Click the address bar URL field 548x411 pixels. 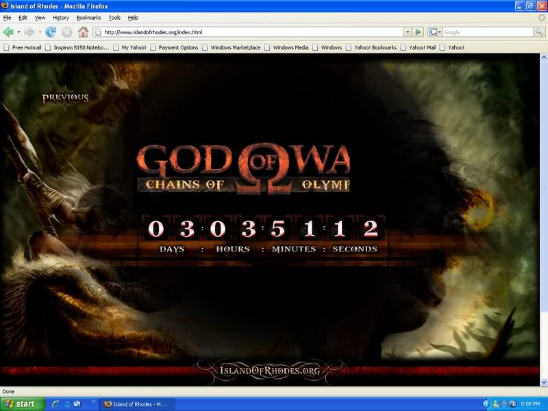247,32
